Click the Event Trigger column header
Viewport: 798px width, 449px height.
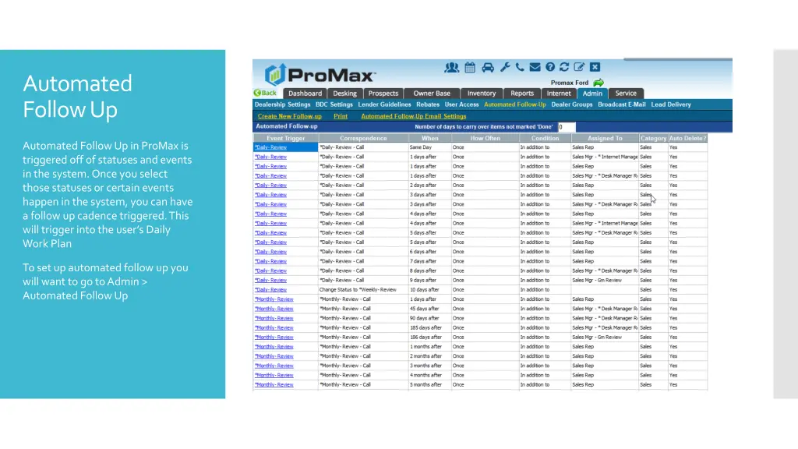coord(285,138)
